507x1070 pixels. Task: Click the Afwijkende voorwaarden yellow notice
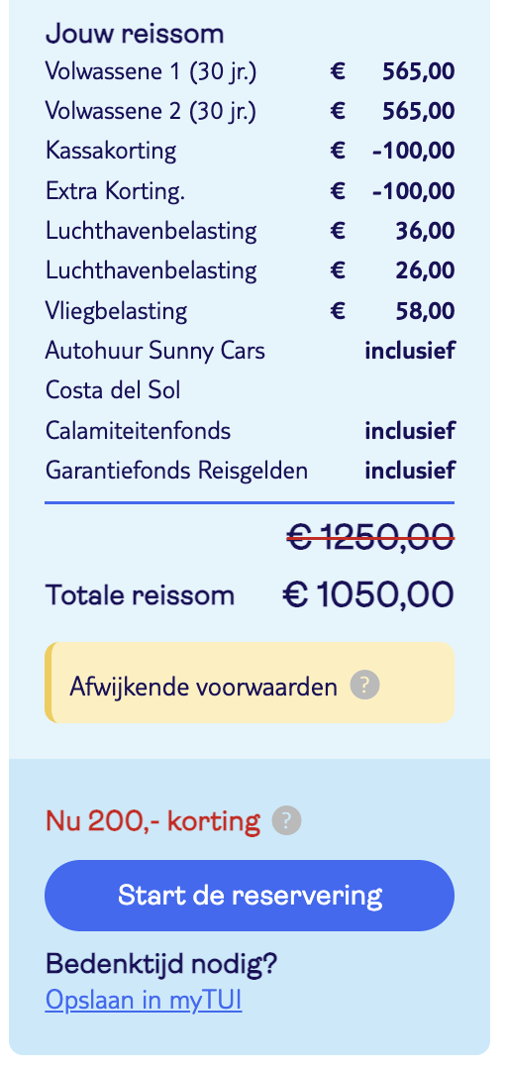coord(250,683)
